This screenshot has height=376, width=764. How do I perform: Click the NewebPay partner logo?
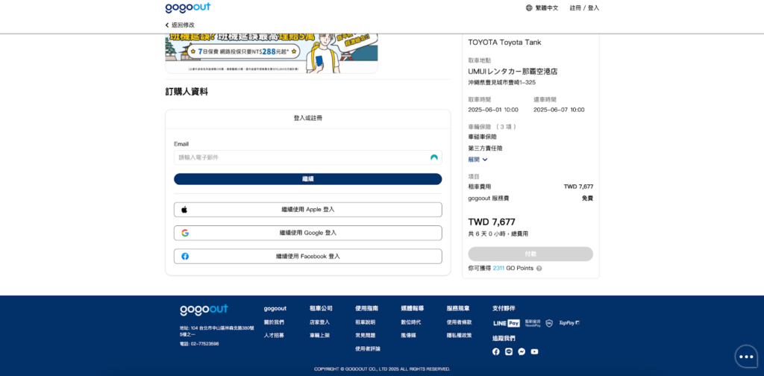533,323
